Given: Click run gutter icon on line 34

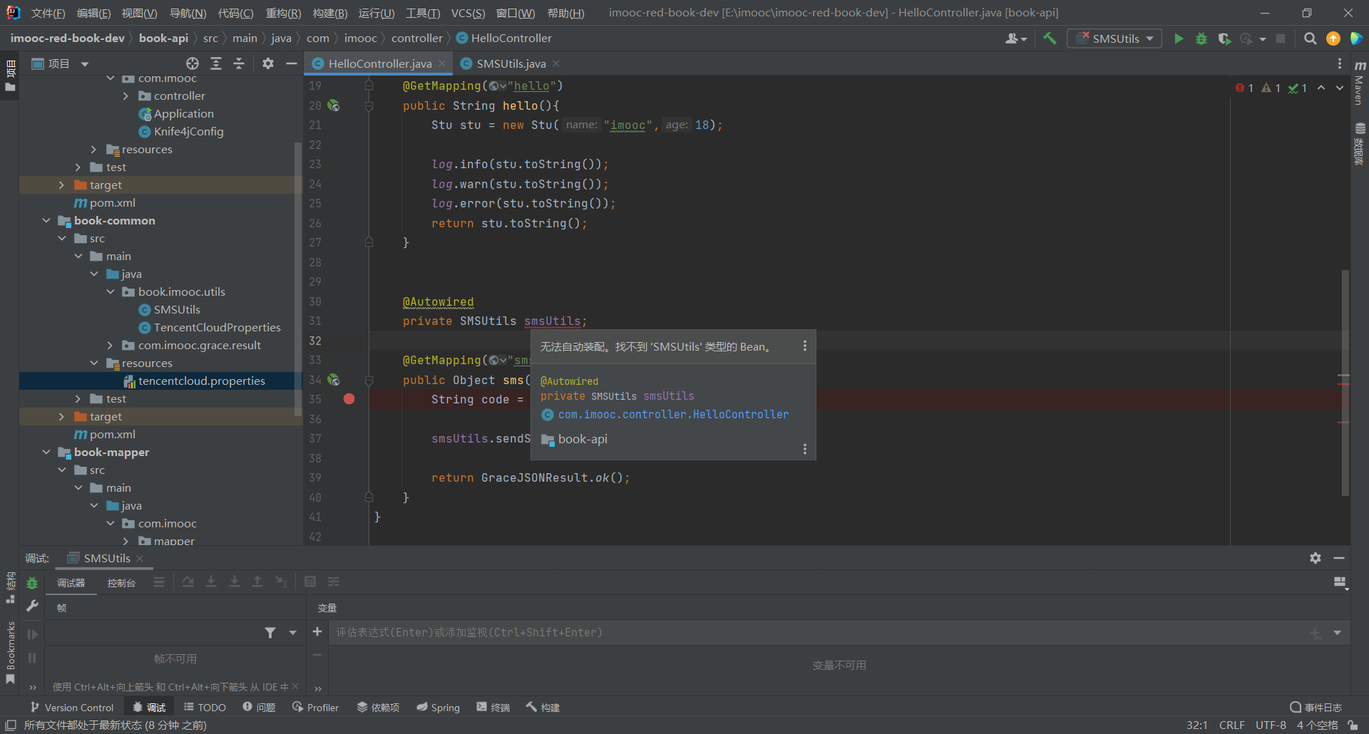Looking at the screenshot, I should click(x=334, y=380).
